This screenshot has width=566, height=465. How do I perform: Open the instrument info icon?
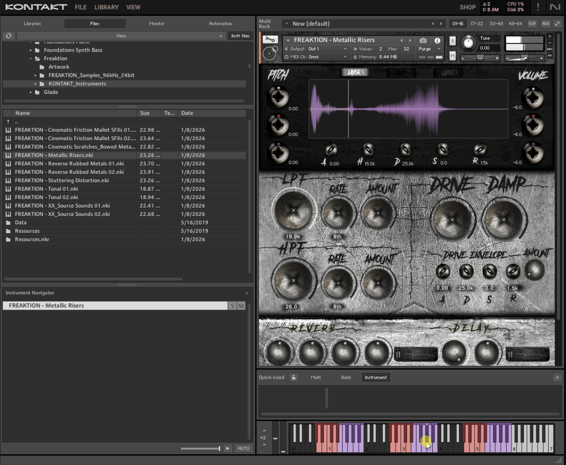(x=437, y=41)
